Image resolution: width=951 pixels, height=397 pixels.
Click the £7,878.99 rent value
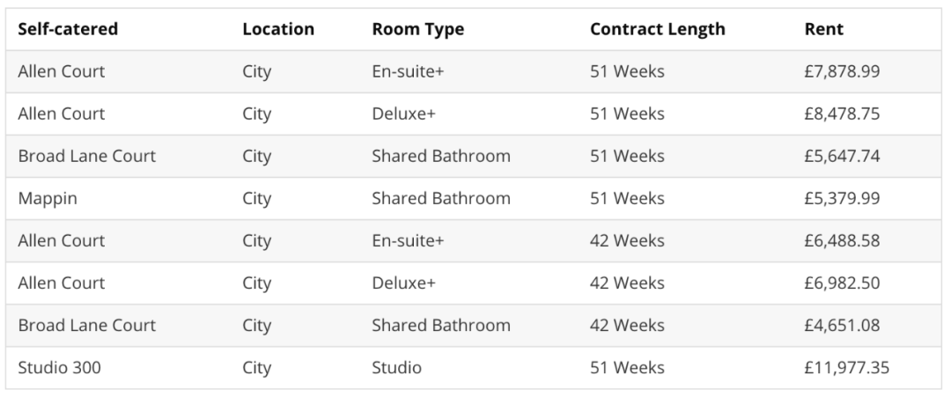(842, 71)
